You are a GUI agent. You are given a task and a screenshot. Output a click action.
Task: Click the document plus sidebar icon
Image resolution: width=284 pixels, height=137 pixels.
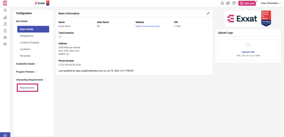coord(5,24)
